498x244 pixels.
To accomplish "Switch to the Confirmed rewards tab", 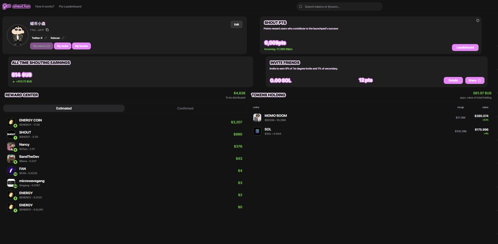I will coord(185,108).
